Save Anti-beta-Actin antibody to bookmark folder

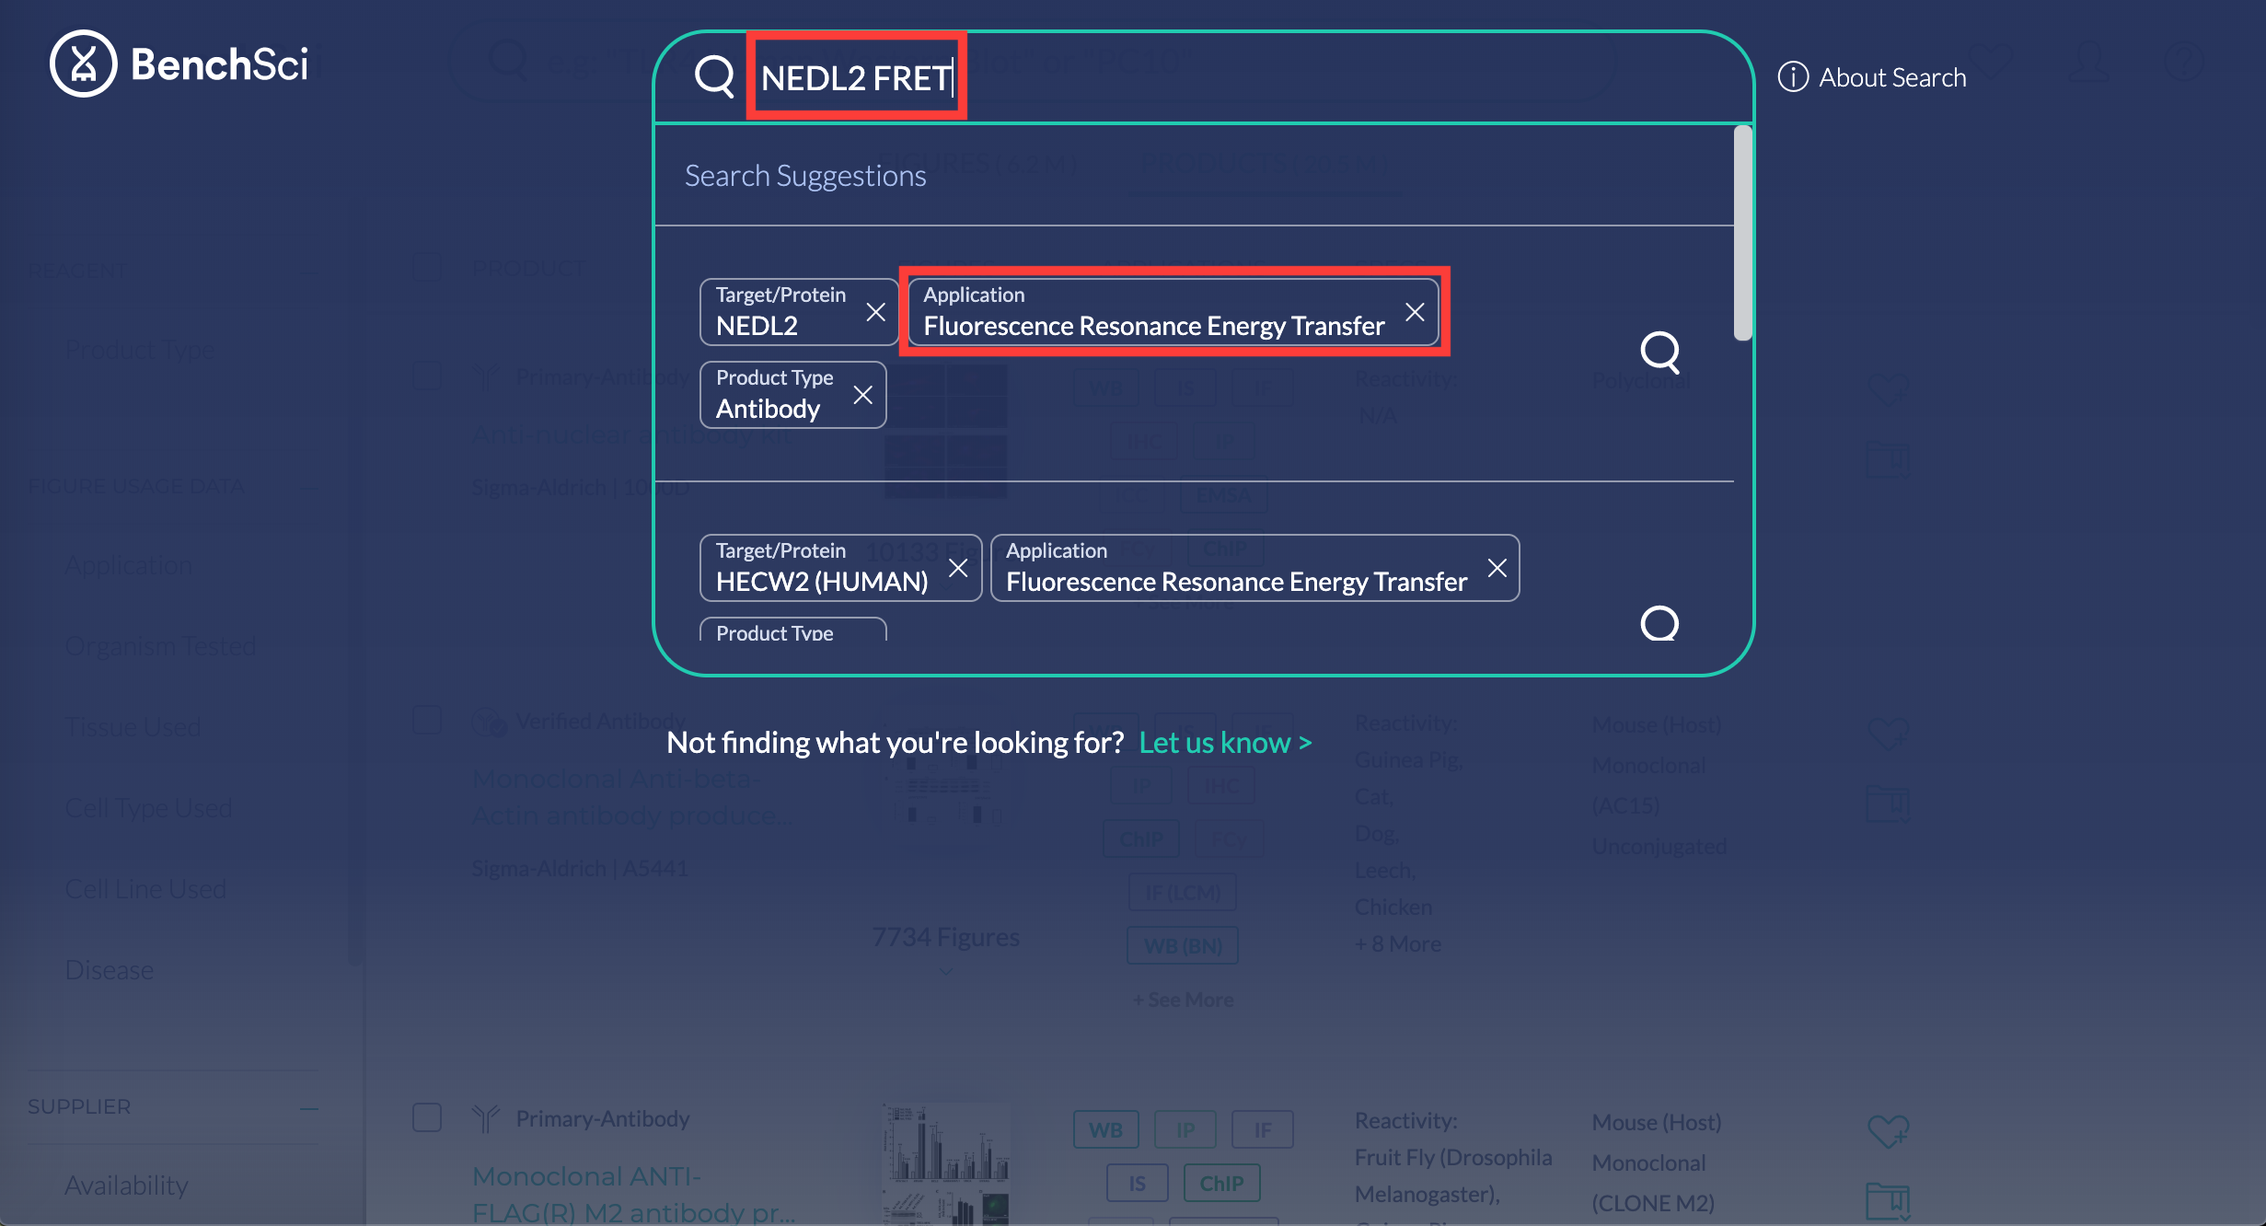(x=1888, y=804)
